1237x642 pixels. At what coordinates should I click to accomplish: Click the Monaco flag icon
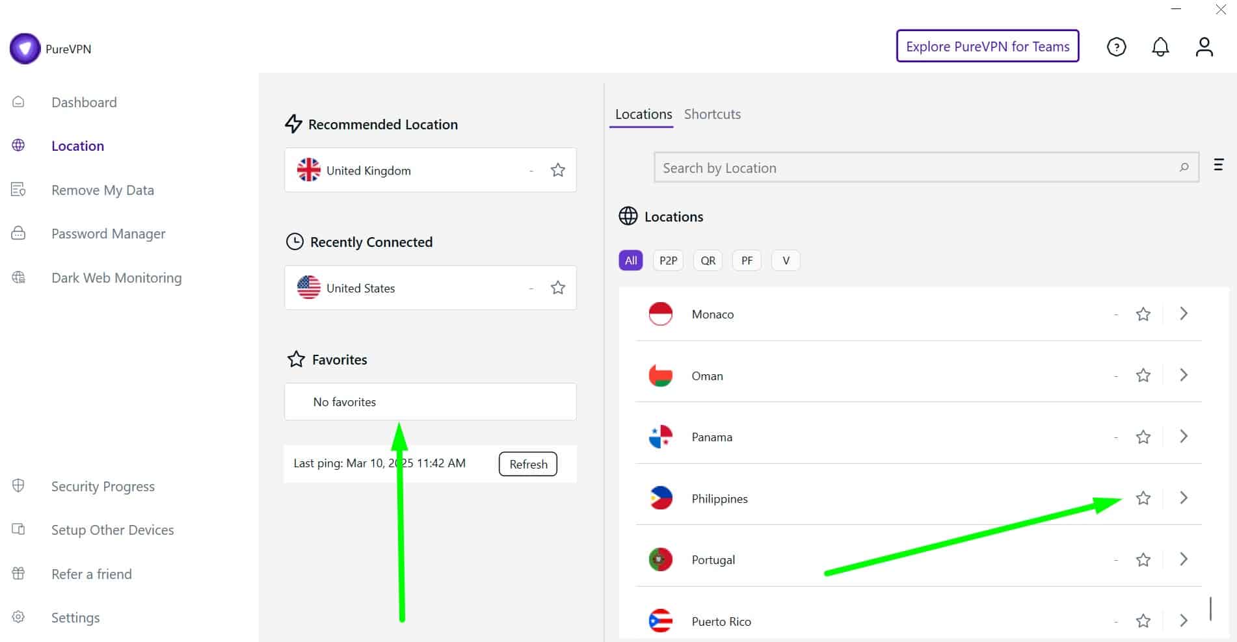click(x=660, y=314)
